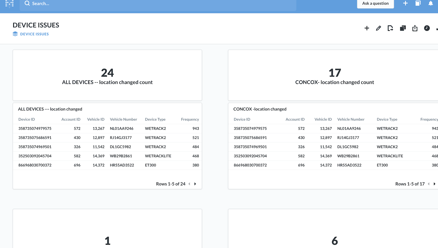The width and height of the screenshot is (438, 248).
Task: Click vehicle WB29B2861 in ALL DEVICES table
Action: coord(121,156)
